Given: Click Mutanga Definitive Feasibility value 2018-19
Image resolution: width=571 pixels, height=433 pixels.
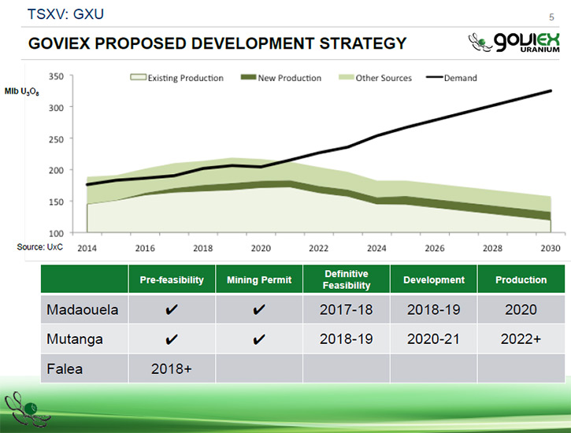Looking at the screenshot, I should 347,339.
